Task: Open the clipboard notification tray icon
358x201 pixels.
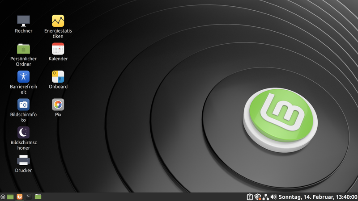Action: pos(250,197)
